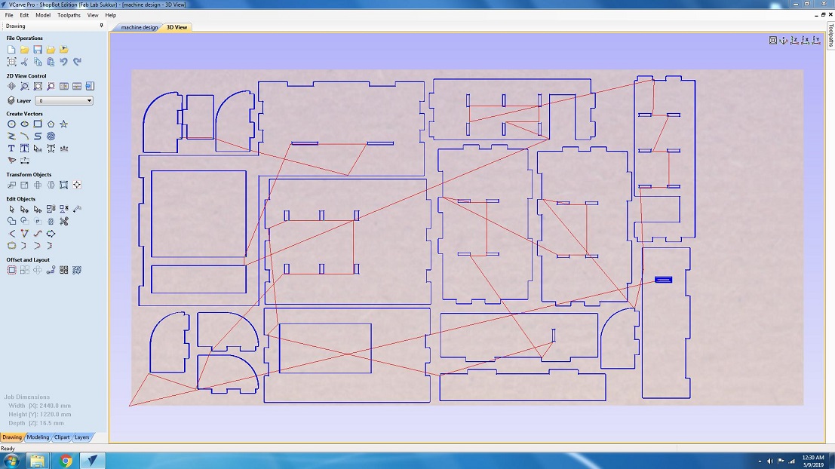Image resolution: width=835 pixels, height=469 pixels.
Task: Open the Dimension measuring tool with question mark
Action: (24, 161)
